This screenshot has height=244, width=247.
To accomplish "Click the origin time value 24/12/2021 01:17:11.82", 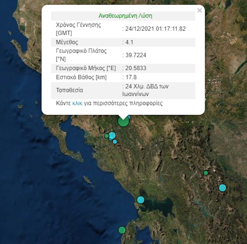I will click(155, 29).
